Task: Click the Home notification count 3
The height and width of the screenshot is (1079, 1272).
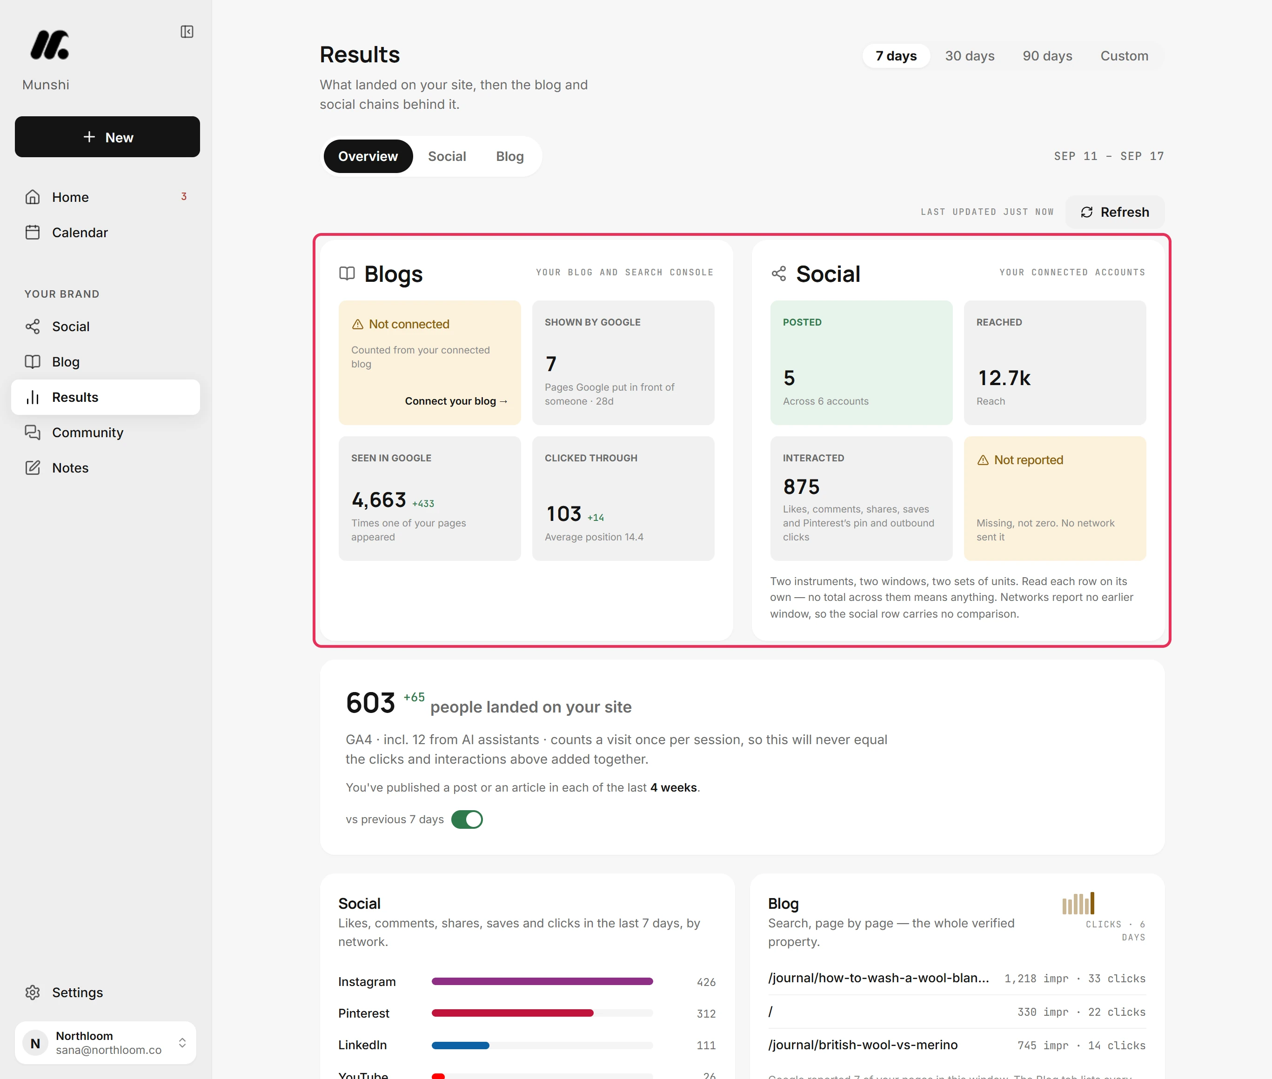Action: pos(184,196)
